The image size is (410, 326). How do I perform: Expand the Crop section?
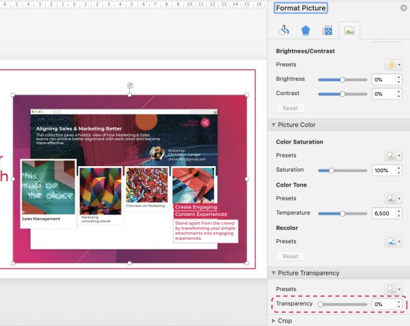[x=273, y=321]
